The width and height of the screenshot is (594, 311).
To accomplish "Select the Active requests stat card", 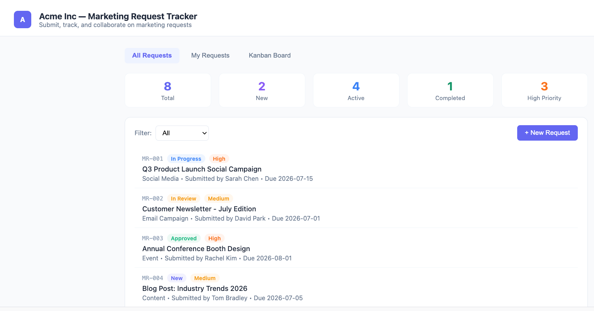I will (x=356, y=90).
